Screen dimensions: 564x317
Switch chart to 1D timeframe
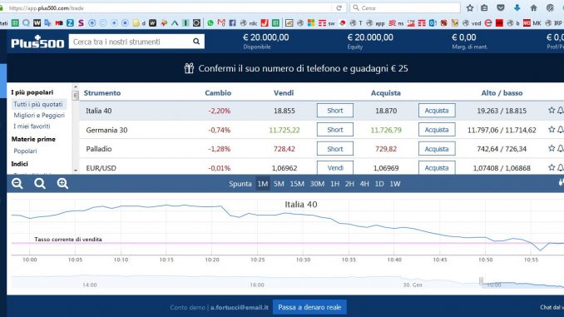tap(379, 184)
